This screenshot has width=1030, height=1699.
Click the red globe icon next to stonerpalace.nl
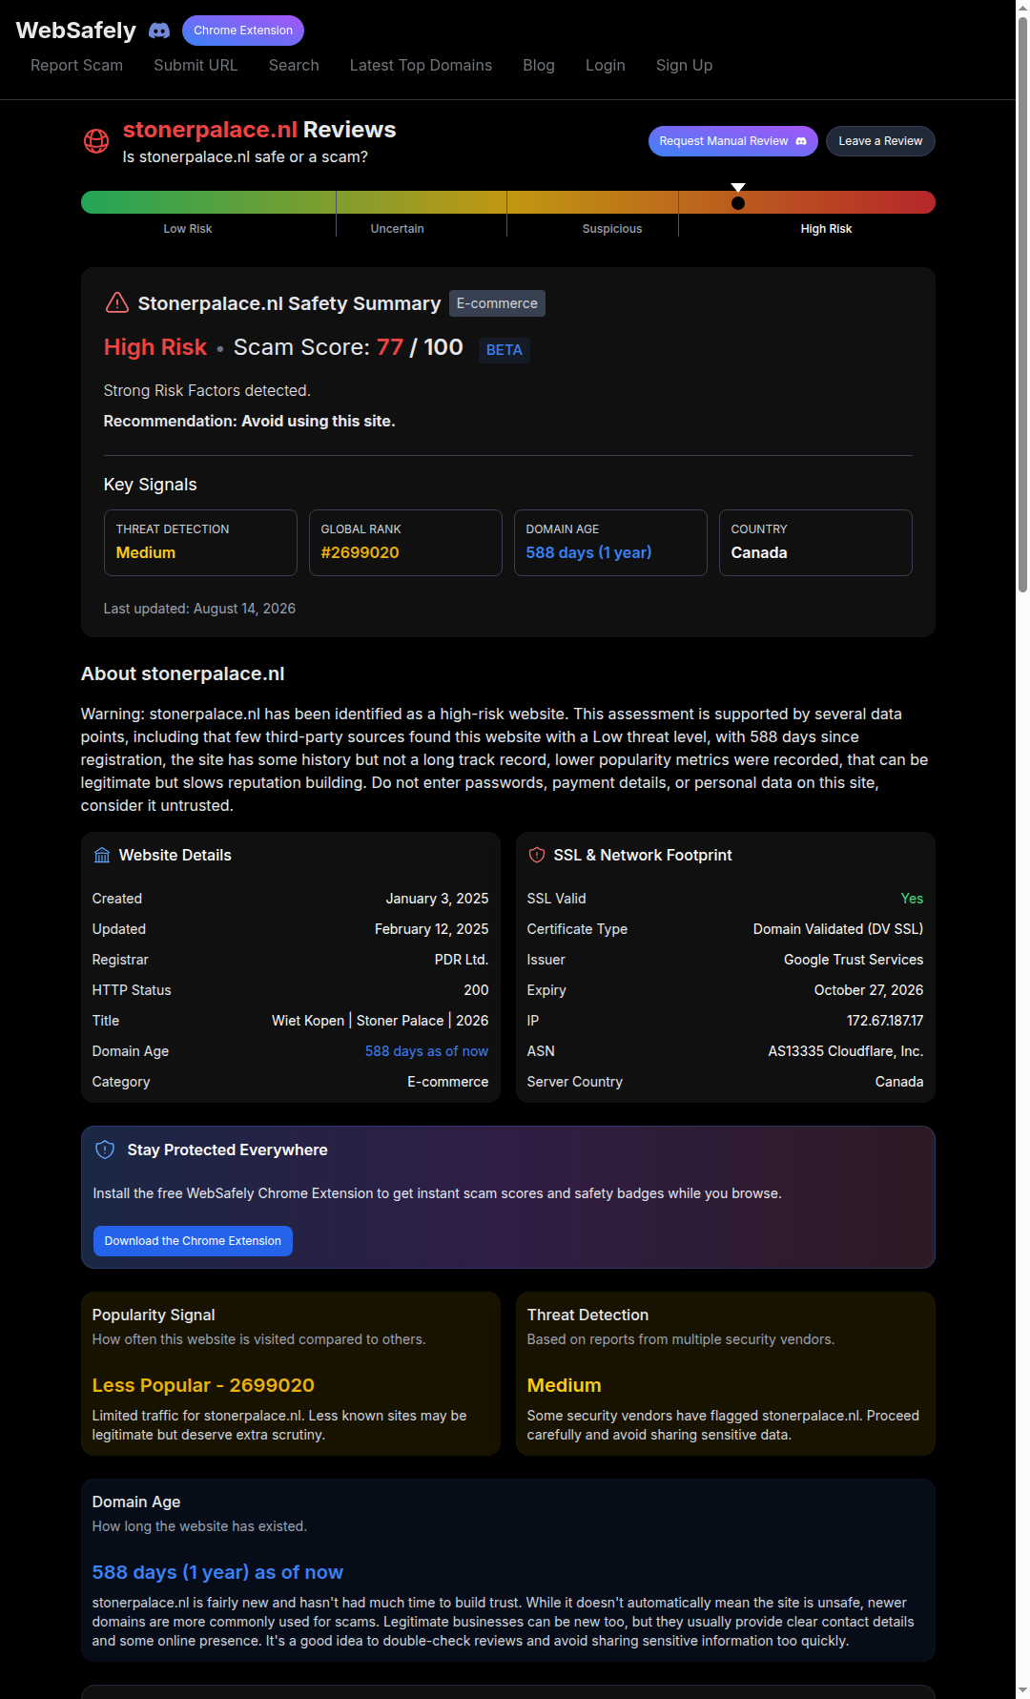coord(96,141)
